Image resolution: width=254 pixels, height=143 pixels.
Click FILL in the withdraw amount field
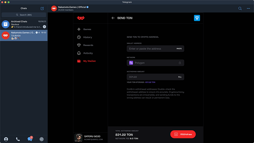(180, 77)
